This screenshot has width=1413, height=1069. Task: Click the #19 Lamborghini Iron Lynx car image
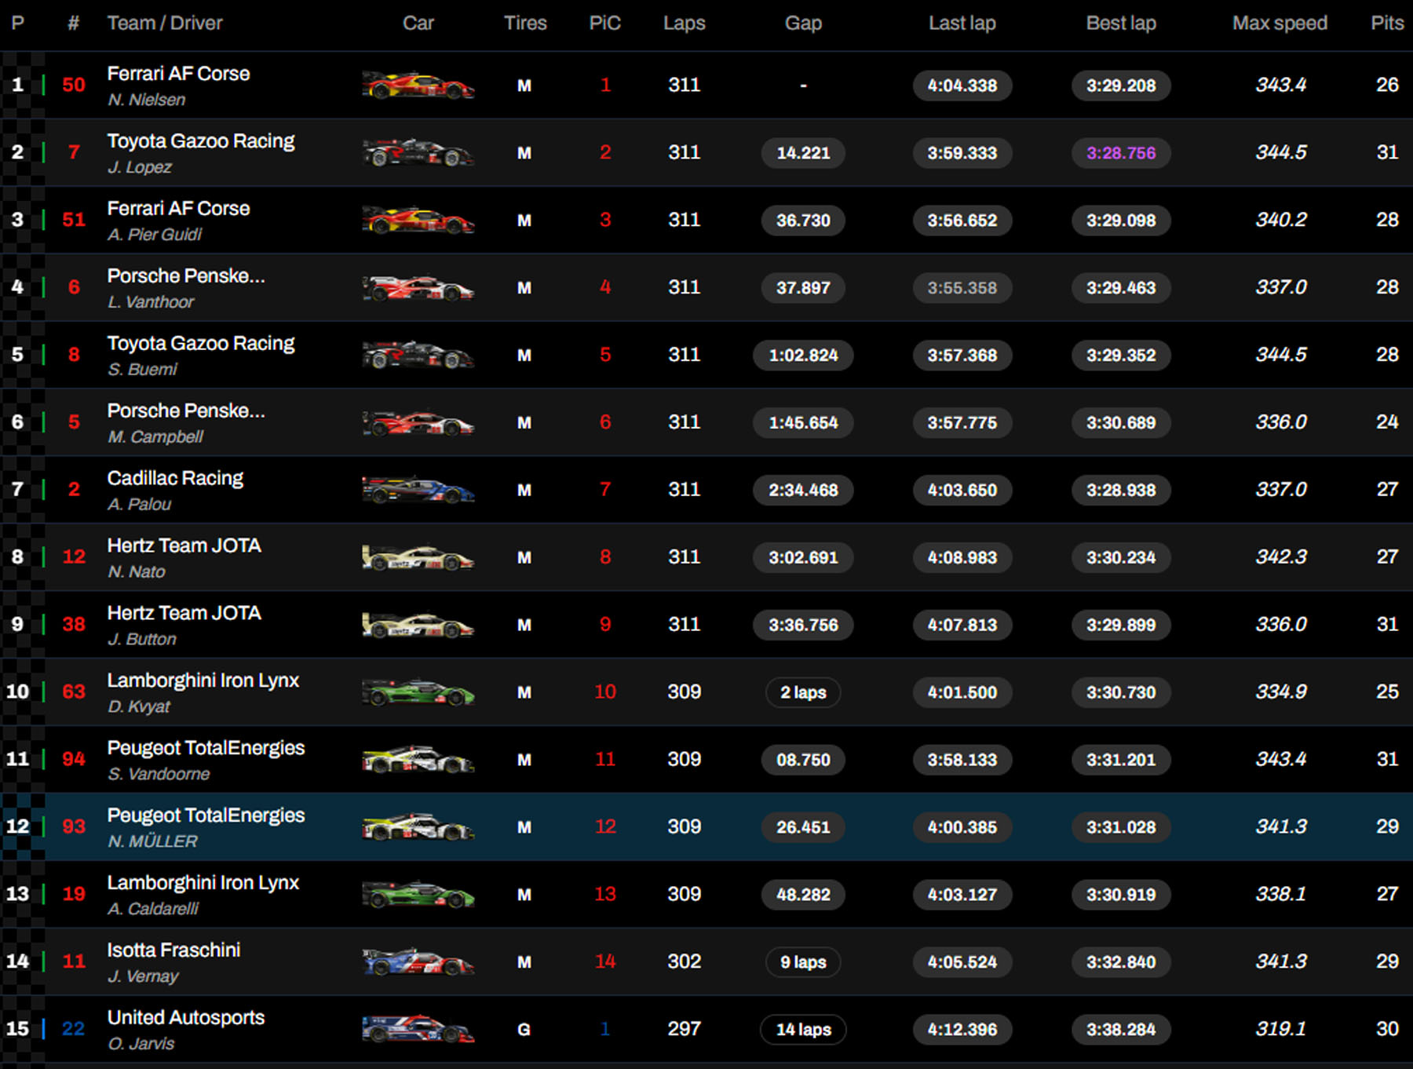coord(418,895)
